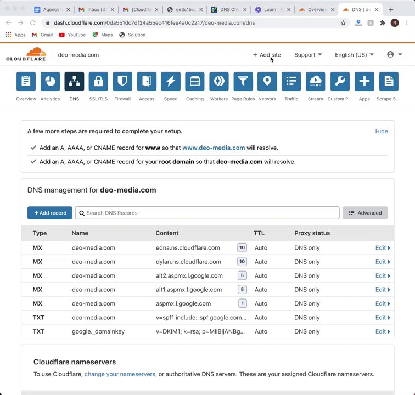Viewport: 415px width, 395px height.
Task: Click the Advanced button
Action: [365, 213]
